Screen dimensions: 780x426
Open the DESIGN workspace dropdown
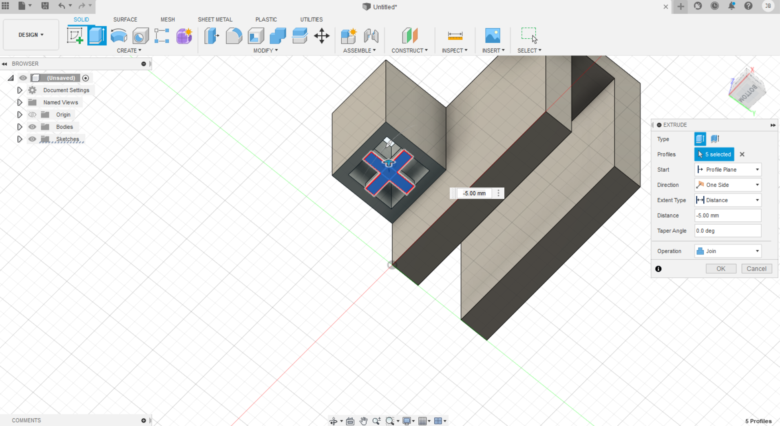point(31,35)
